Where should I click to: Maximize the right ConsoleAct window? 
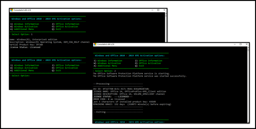tap(241, 44)
